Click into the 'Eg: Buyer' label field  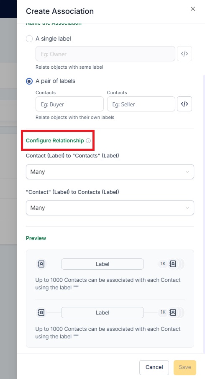click(69, 104)
